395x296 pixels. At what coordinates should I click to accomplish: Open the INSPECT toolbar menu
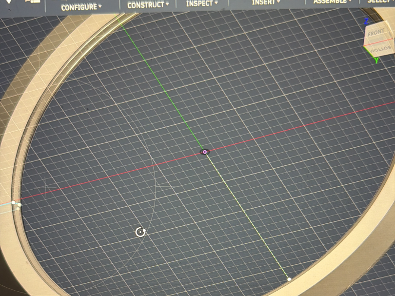click(202, 3)
